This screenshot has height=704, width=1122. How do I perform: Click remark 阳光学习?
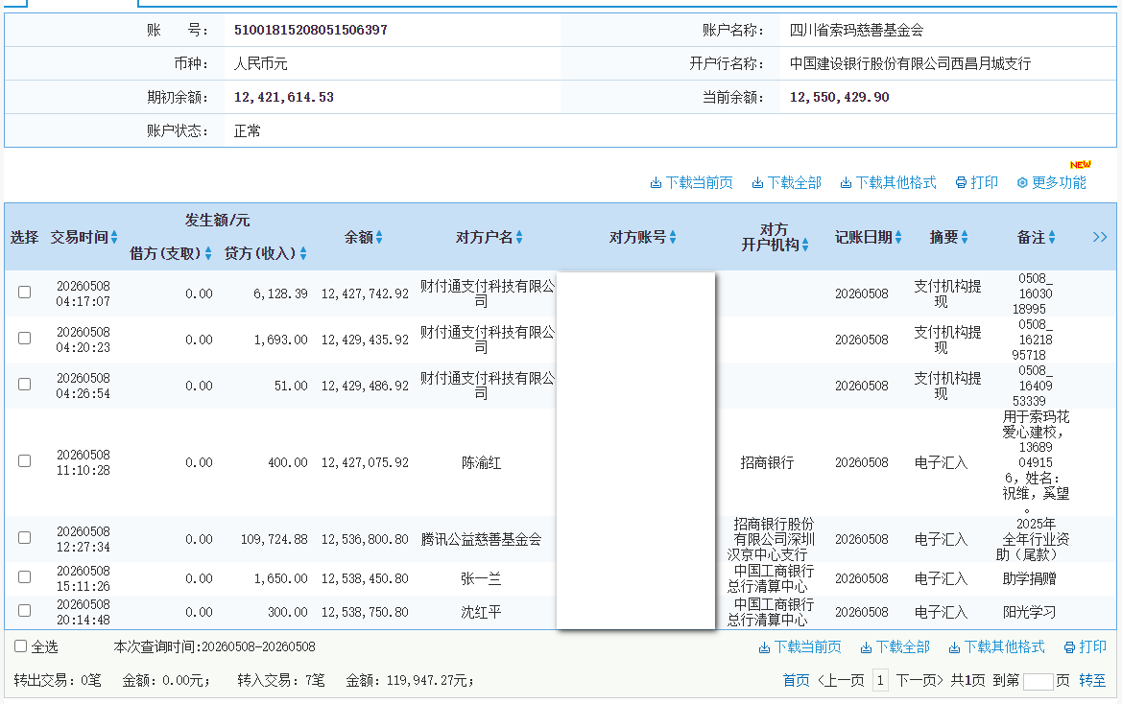click(1030, 613)
